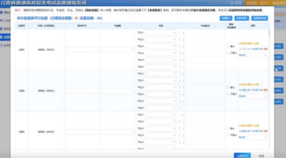Move 专业3 up in 志愿2
This screenshot has width=286, height=158.
click(180, 87)
